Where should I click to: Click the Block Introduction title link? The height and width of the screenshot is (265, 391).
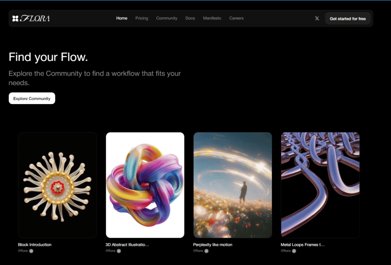35,245
